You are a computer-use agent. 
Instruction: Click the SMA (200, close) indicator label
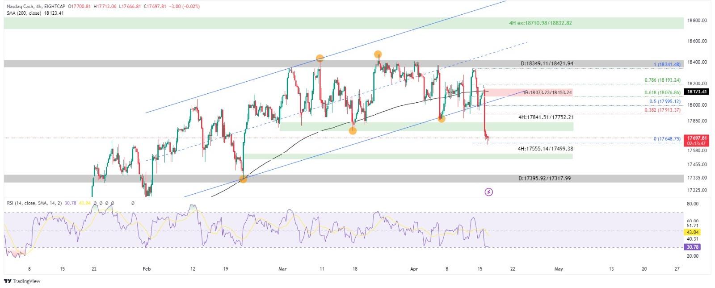pos(23,13)
